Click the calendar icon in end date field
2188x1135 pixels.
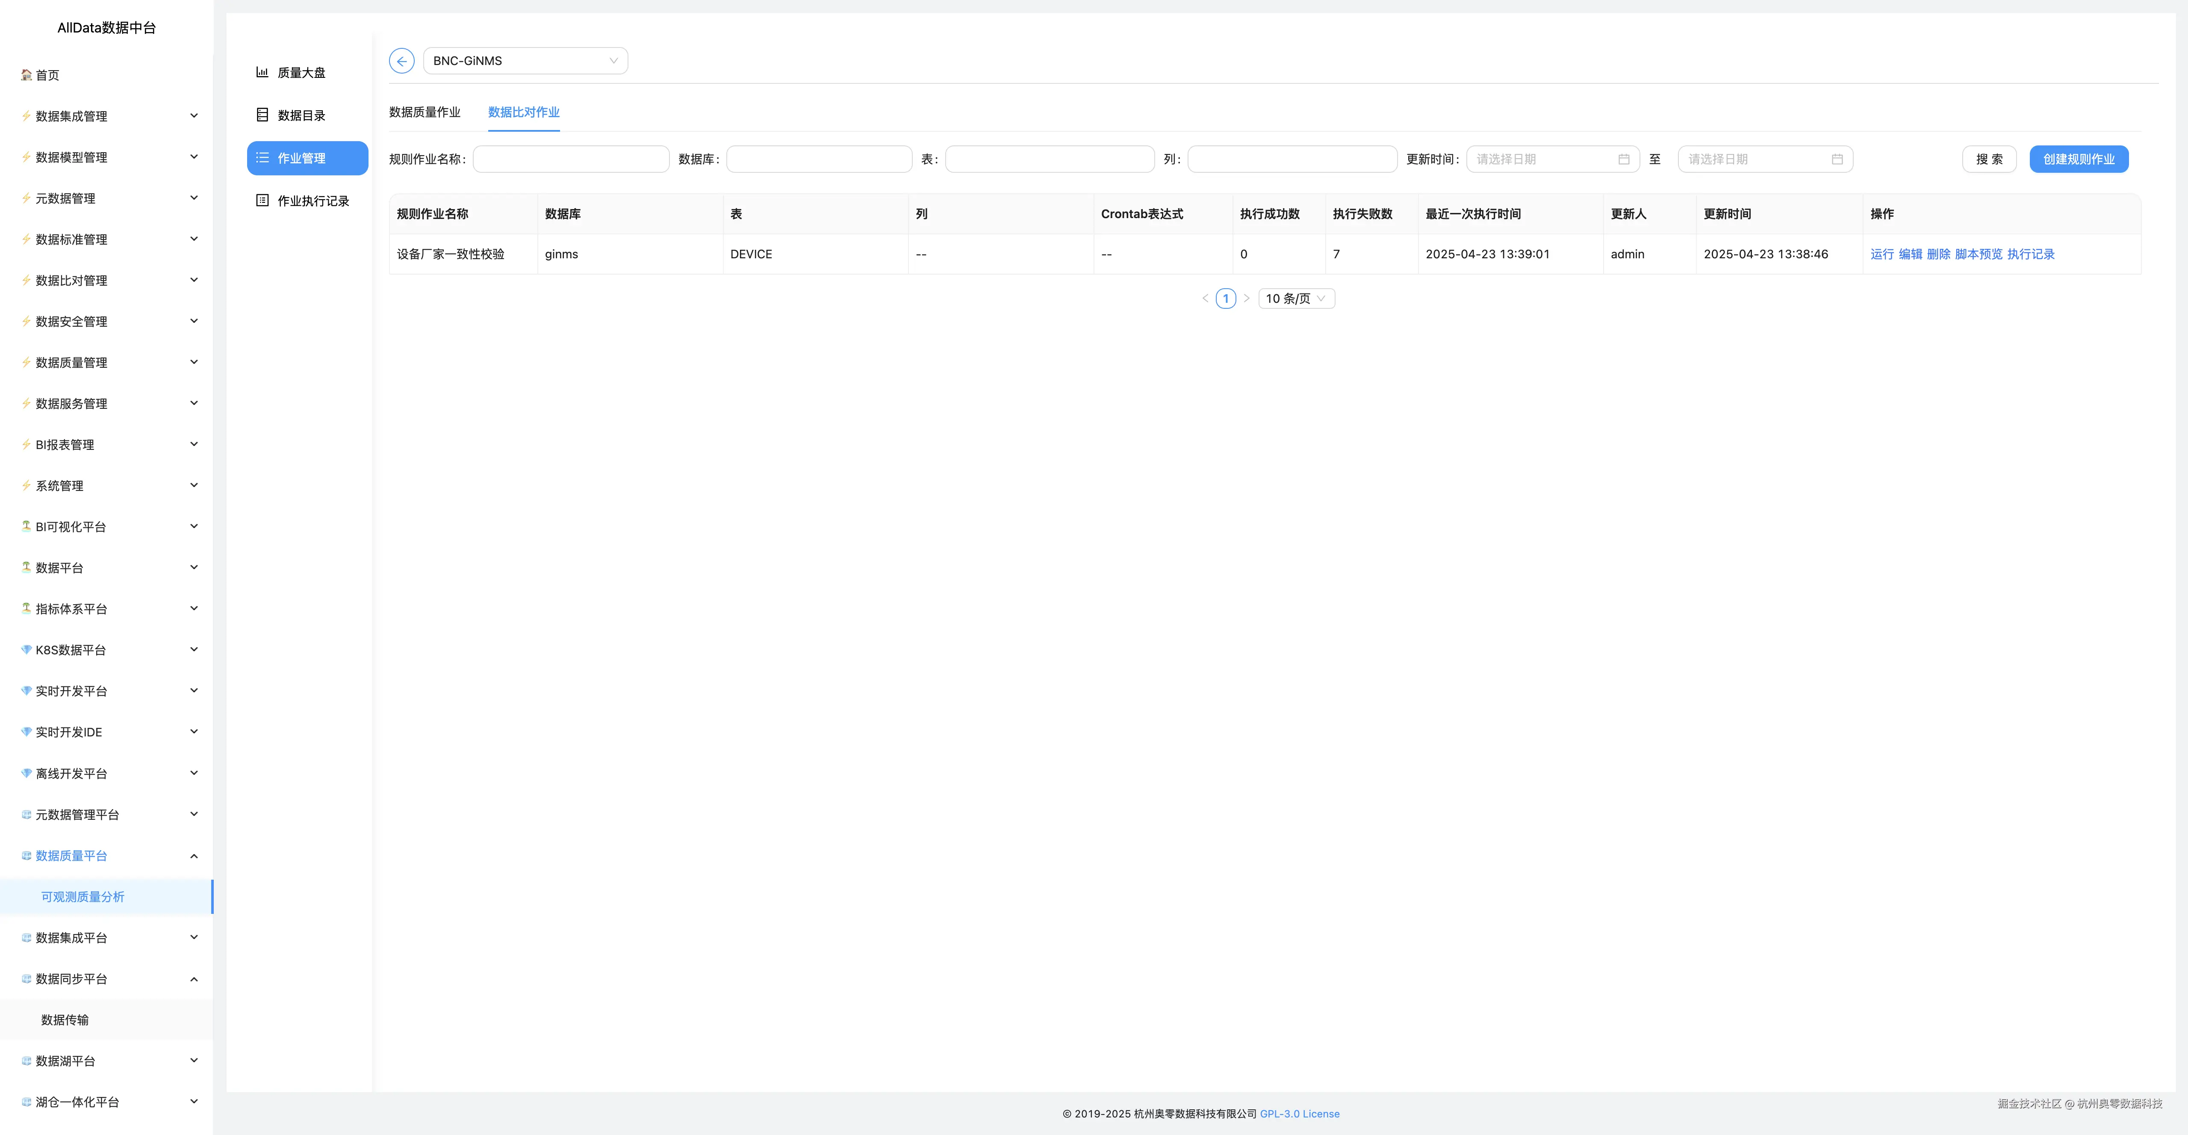[1836, 159]
